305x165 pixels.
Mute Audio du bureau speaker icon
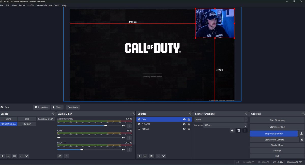click(x=123, y=126)
